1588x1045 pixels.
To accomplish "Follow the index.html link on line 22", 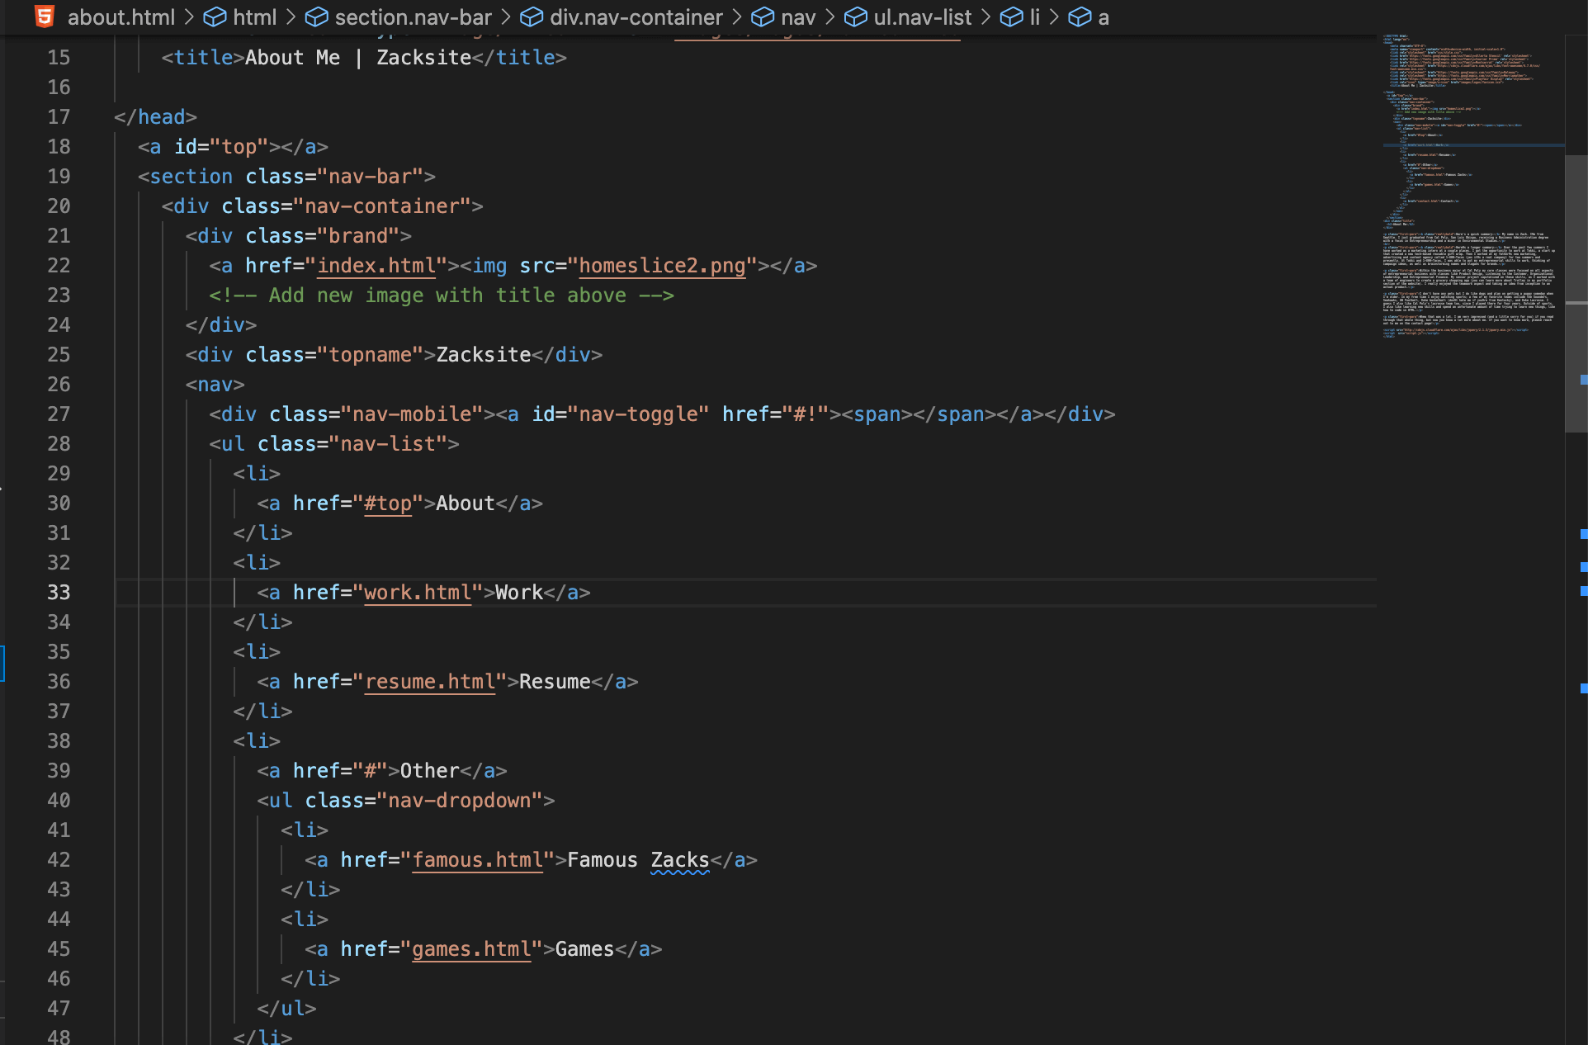I will (x=376, y=266).
